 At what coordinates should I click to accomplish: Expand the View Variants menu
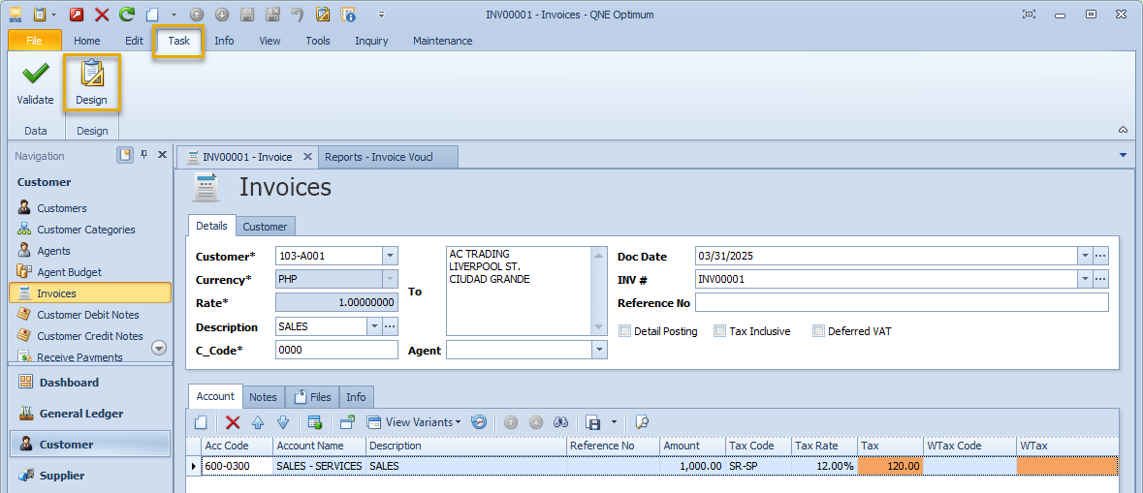pos(413,421)
